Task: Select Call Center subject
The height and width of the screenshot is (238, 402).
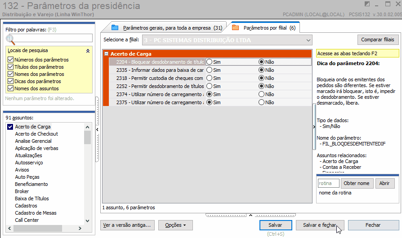Action: [x=27, y=220]
